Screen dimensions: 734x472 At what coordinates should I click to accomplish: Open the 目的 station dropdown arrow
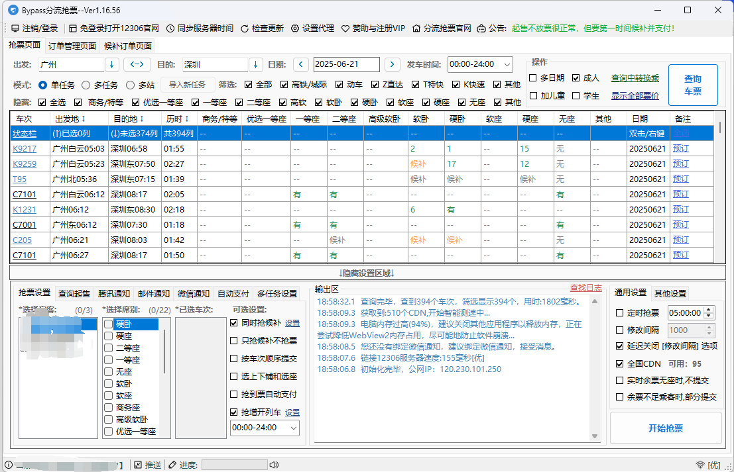(x=255, y=64)
